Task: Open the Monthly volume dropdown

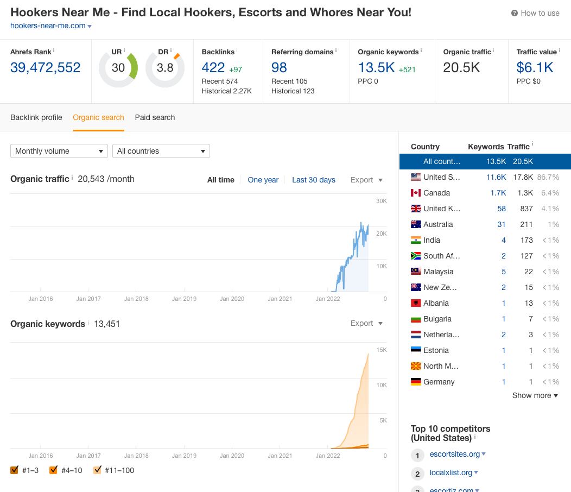Action: point(59,151)
